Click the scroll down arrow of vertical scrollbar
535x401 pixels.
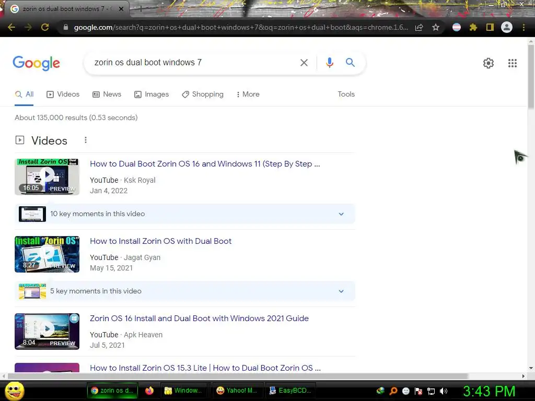coord(531,368)
